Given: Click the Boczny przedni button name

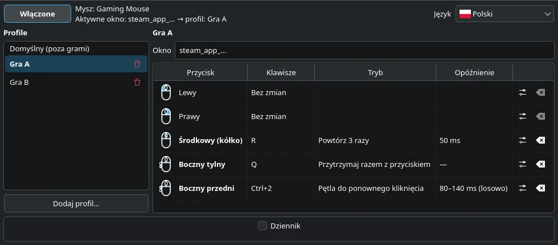Looking at the screenshot, I should tap(206, 188).
